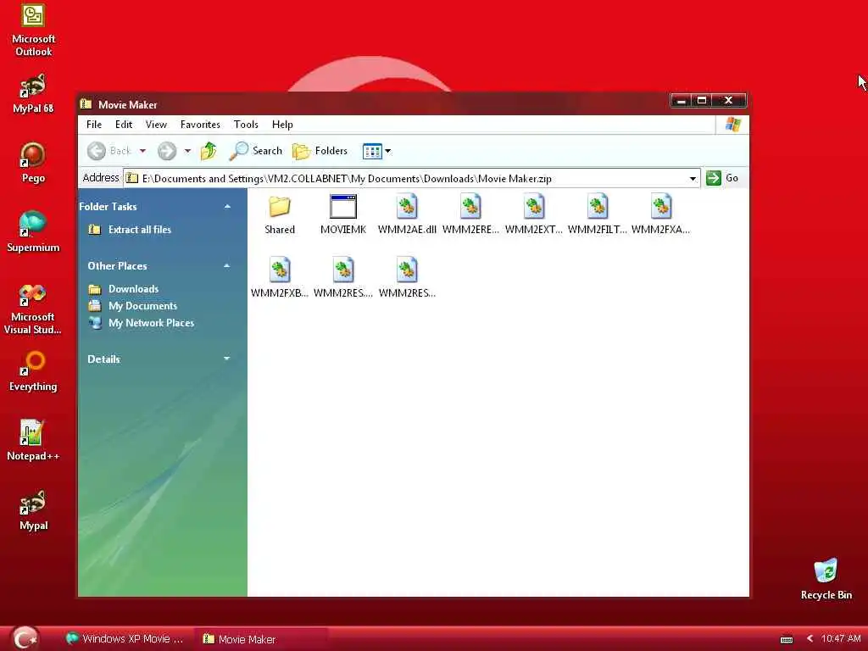Select the MOVIEMK application file

click(343, 215)
